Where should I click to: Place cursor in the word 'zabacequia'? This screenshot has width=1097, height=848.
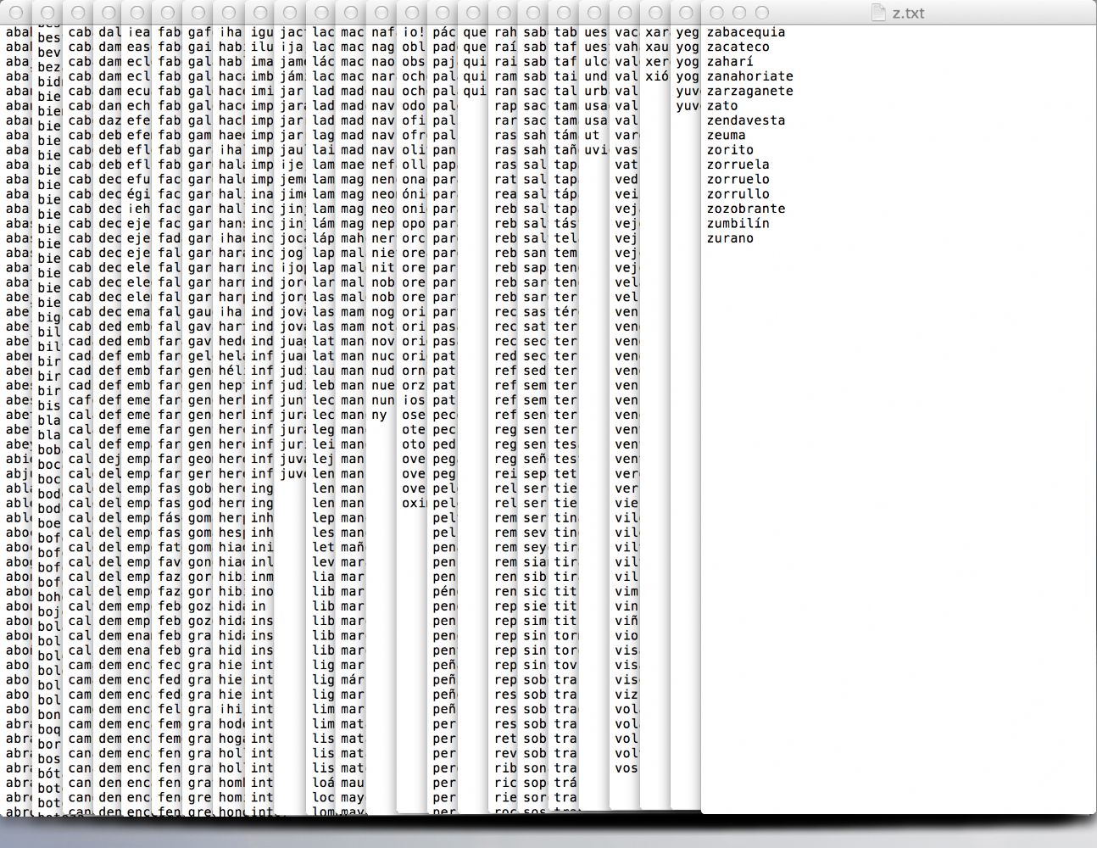click(746, 32)
